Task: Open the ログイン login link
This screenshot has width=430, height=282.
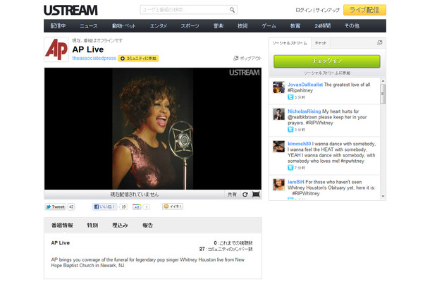Action: point(304,10)
